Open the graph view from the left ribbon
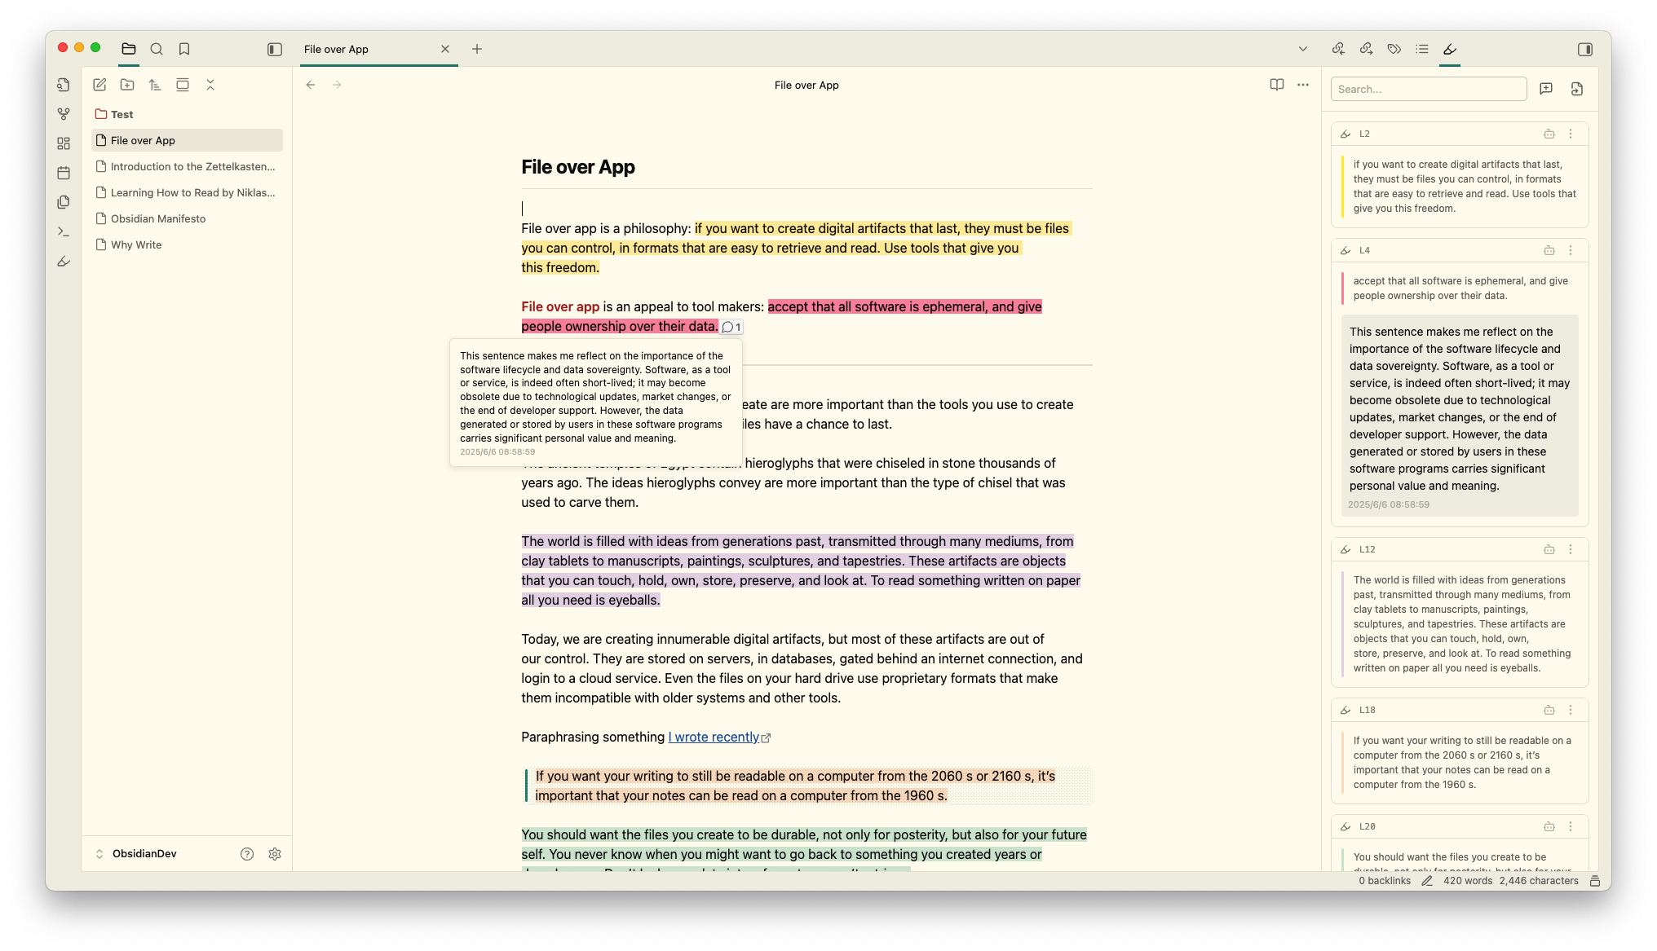The width and height of the screenshot is (1657, 951). (64, 114)
